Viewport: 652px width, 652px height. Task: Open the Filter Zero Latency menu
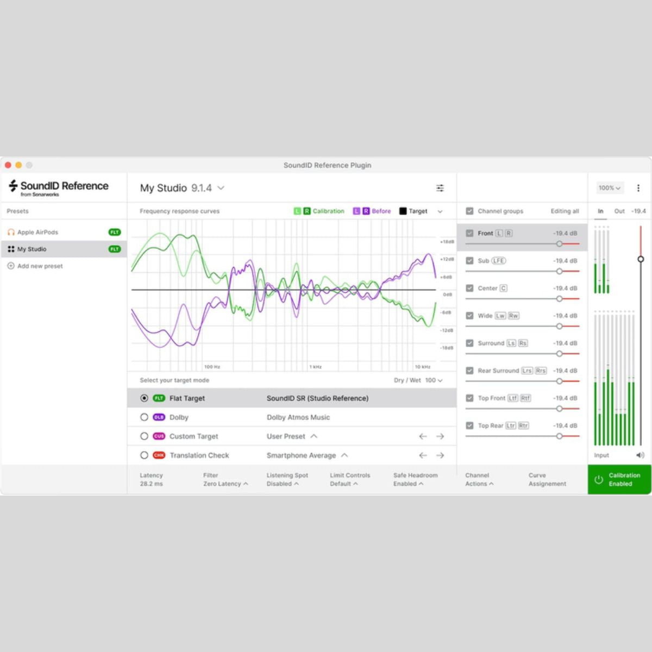click(x=225, y=479)
